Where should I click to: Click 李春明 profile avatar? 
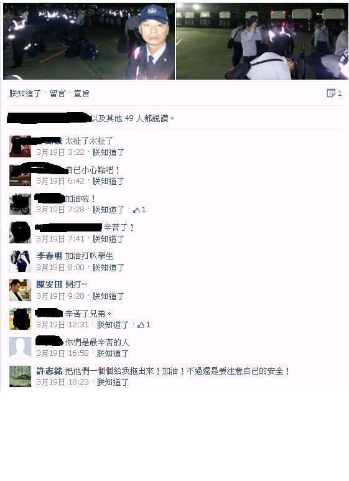pyautogui.click(x=21, y=261)
